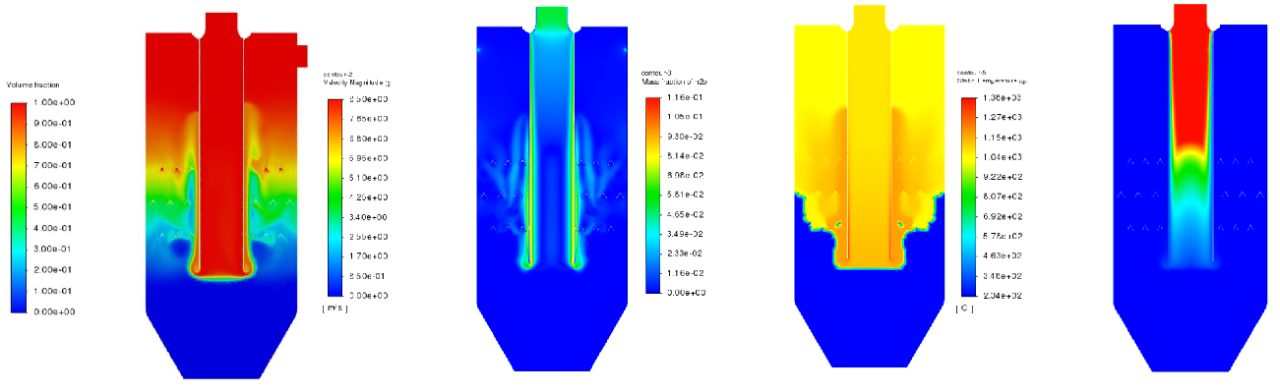This screenshot has width=1280, height=392.
Task: Click the Volume fraction color bar
Action: (x=19, y=207)
